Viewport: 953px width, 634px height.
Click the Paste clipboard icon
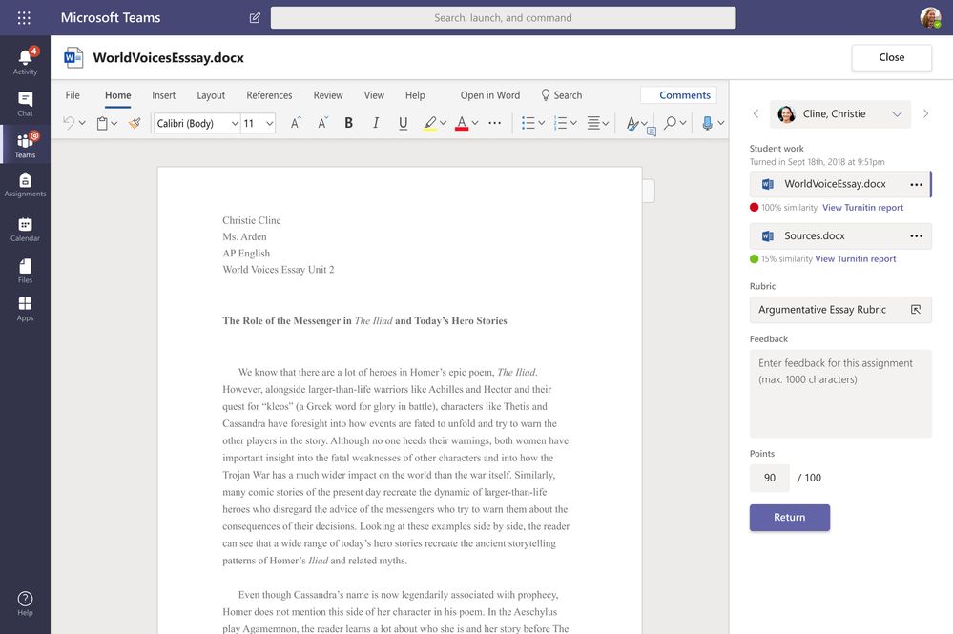pyautogui.click(x=102, y=123)
